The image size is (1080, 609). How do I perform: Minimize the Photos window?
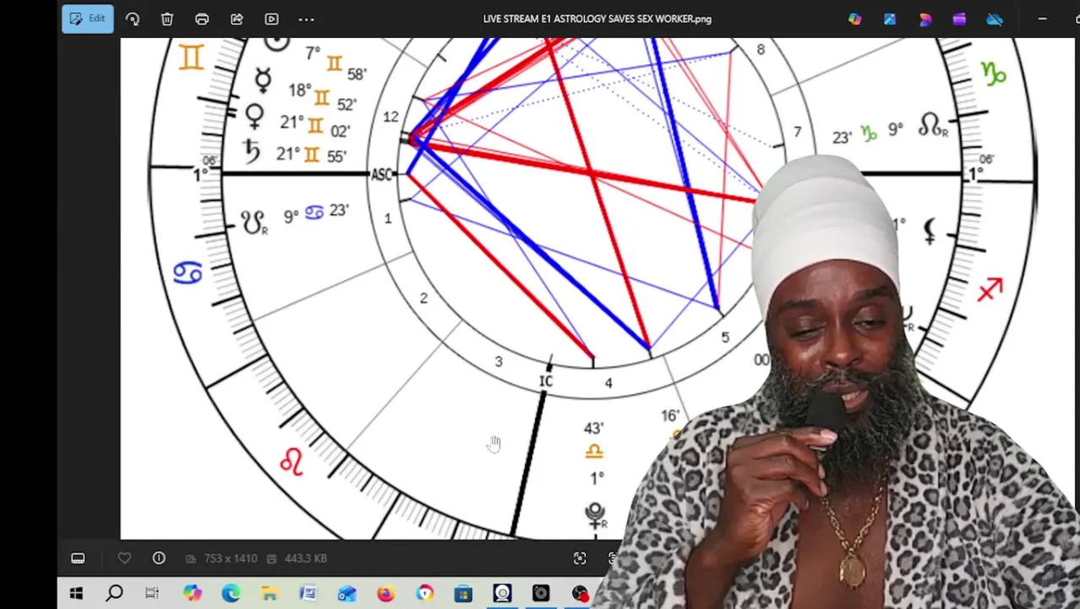pos(1042,19)
